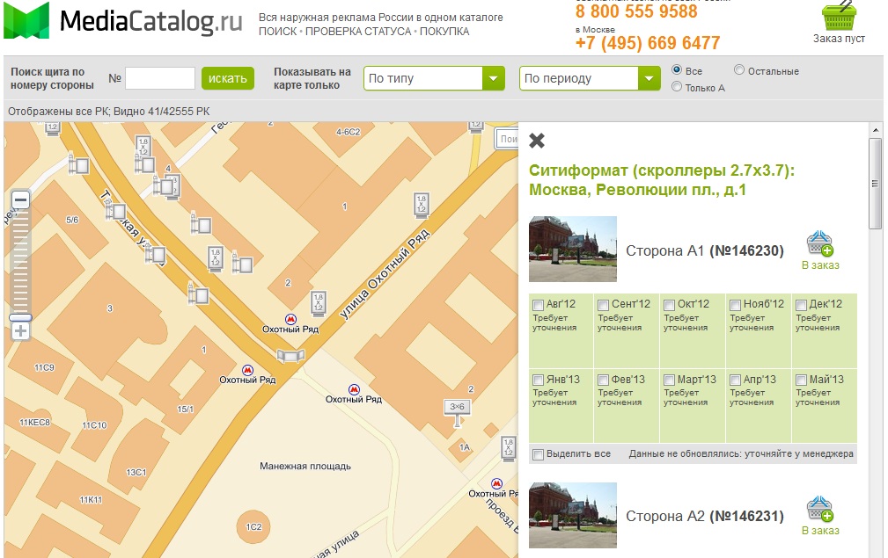Click the Ситиформат Революции пл. heading

[662, 180]
